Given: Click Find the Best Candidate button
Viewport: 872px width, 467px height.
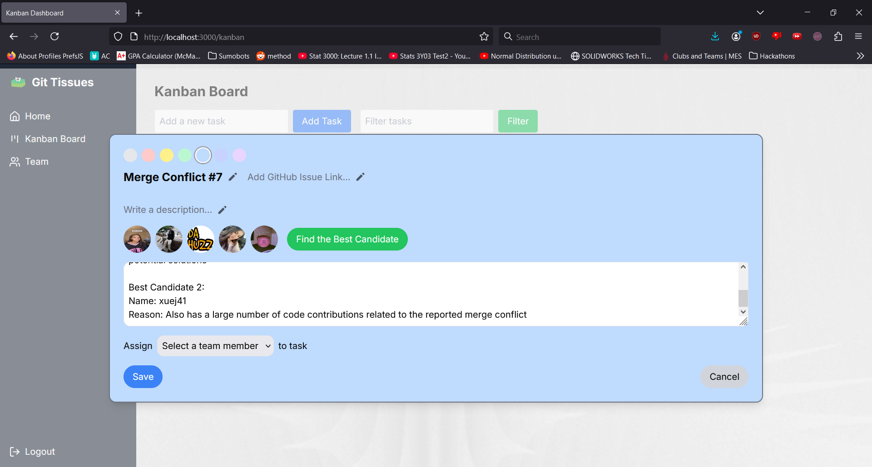Looking at the screenshot, I should tap(347, 239).
